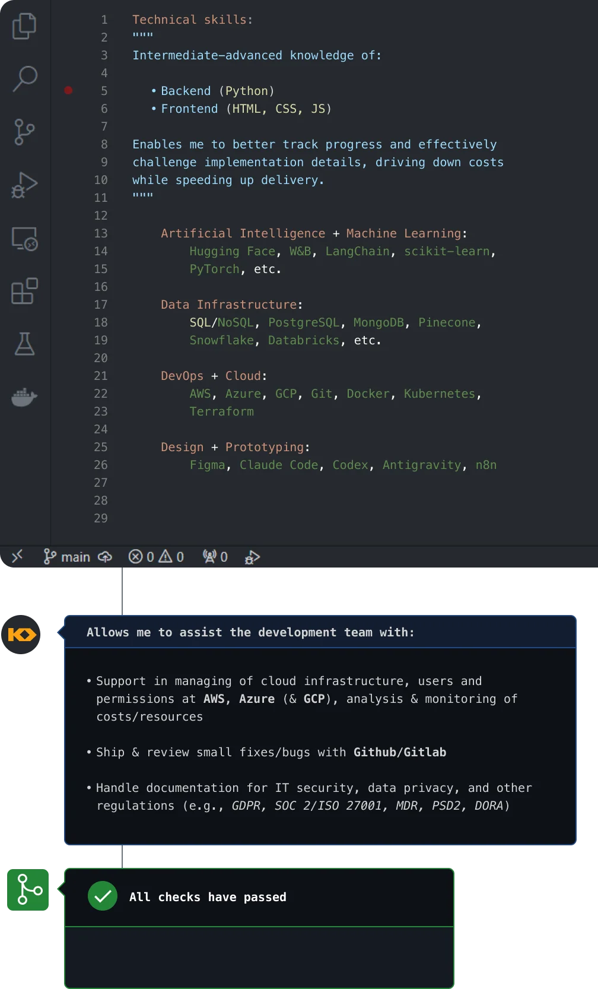Open the Remote Explorer monitor icon
The image size is (598, 989).
point(24,238)
